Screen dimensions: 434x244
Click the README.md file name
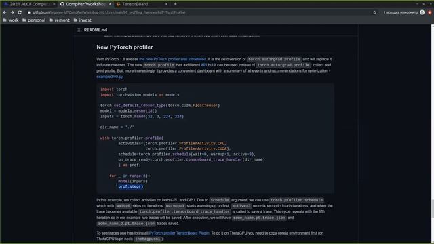click(96, 30)
